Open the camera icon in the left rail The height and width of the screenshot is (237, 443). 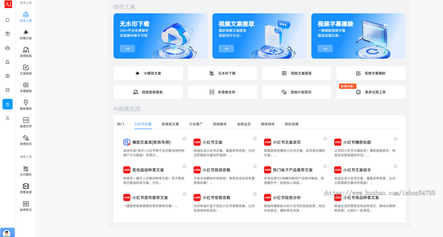(7, 76)
